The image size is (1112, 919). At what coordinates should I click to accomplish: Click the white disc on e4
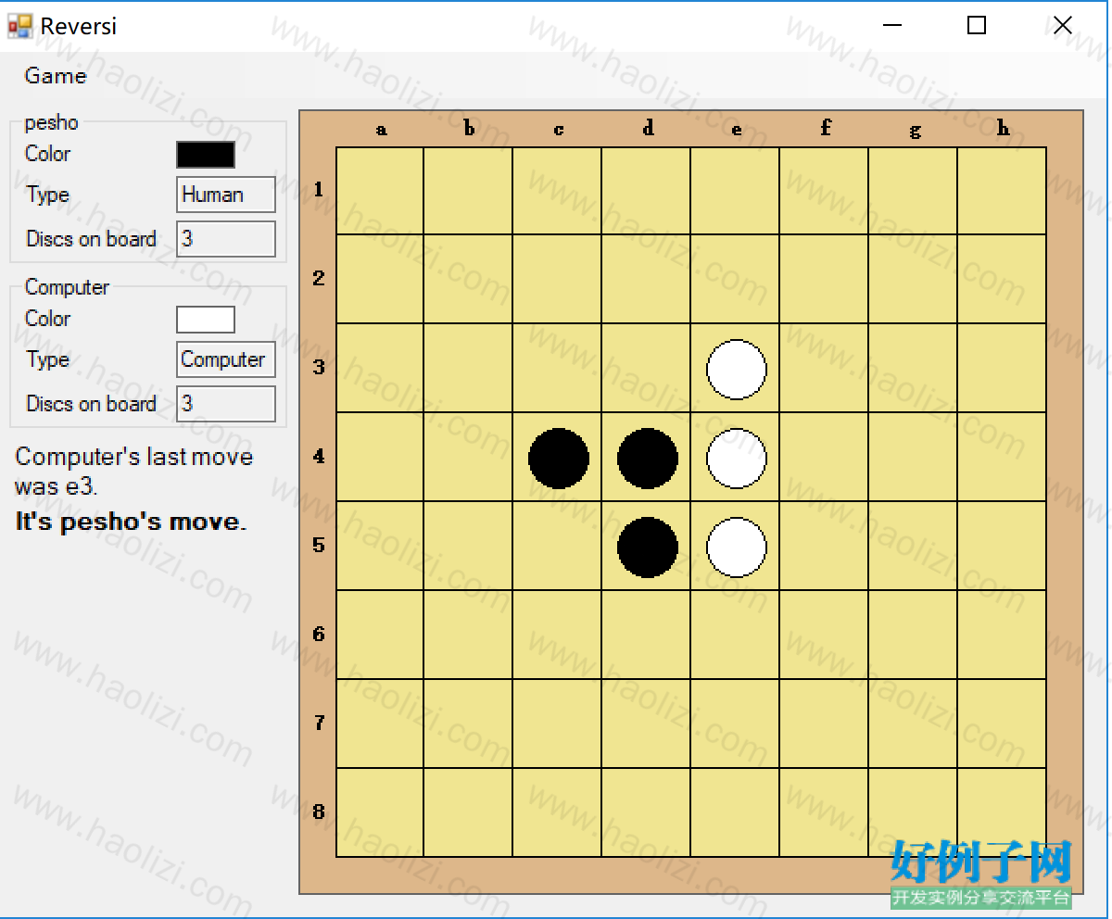[x=737, y=458]
